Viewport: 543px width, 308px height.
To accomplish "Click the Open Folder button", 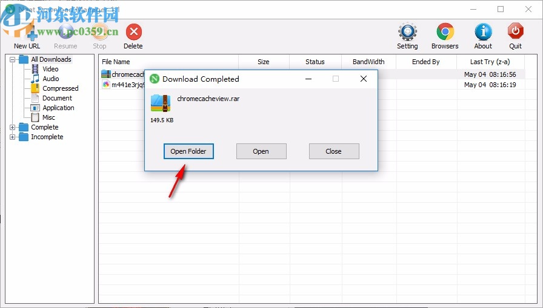I will tap(188, 151).
